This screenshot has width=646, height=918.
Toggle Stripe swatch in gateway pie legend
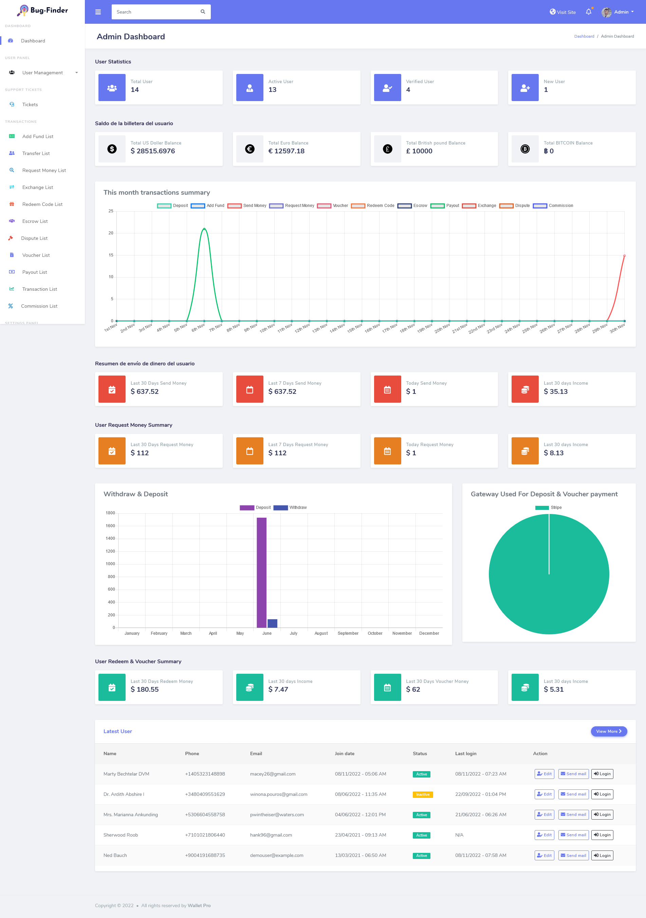click(542, 508)
